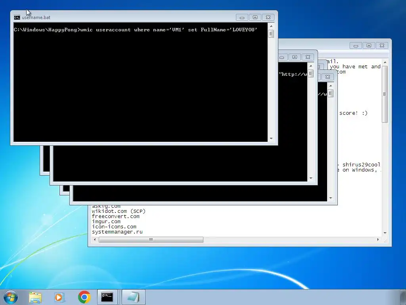This screenshot has width=406, height=305.
Task: Maximize the second command prompt window
Action: [x=295, y=57]
